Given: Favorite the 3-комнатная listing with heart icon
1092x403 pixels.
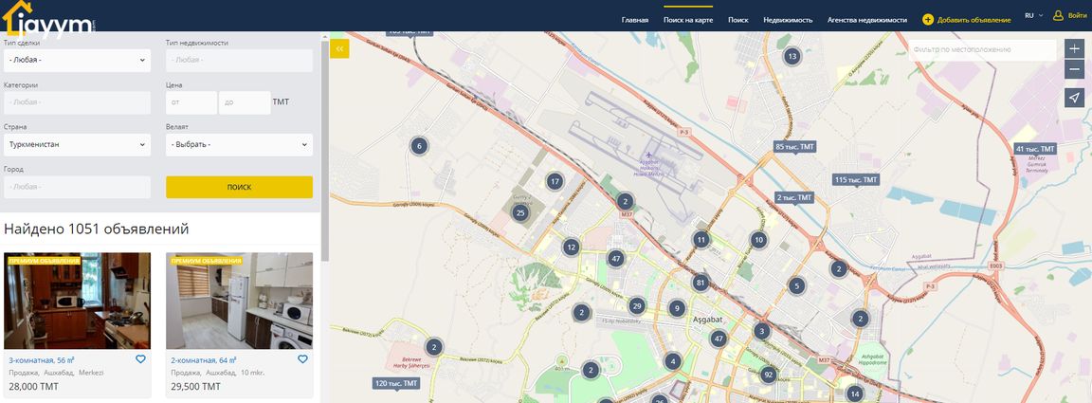Looking at the screenshot, I should [x=140, y=359].
